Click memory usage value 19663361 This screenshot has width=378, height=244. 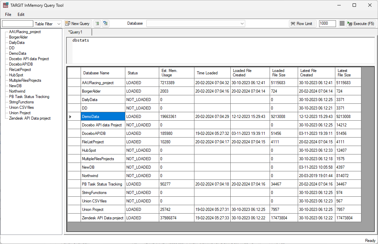pos(176,117)
